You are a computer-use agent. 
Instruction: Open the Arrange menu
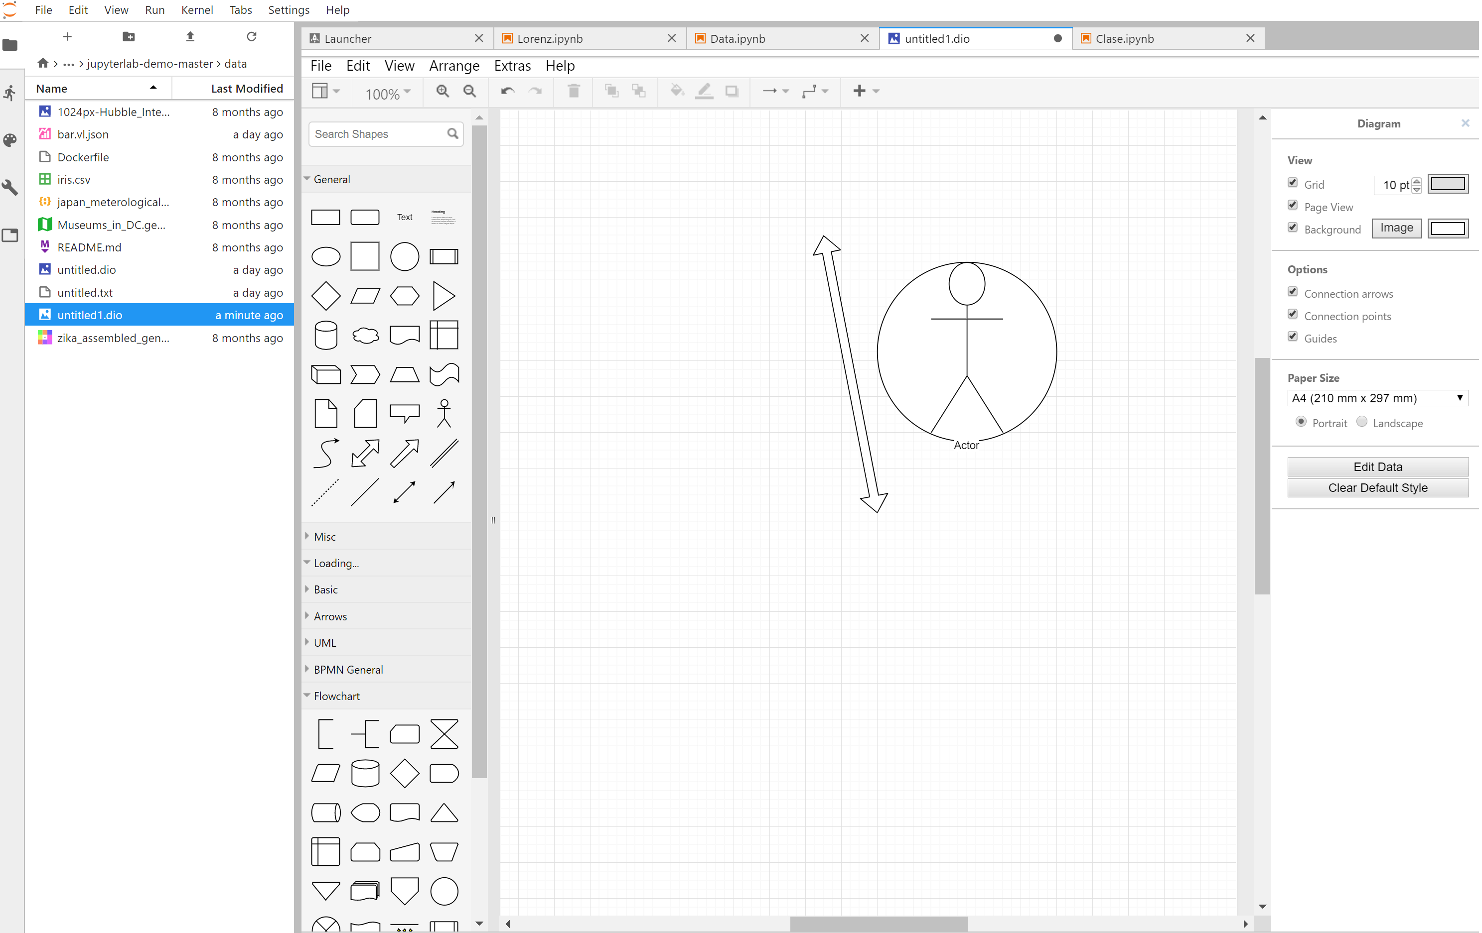(454, 66)
